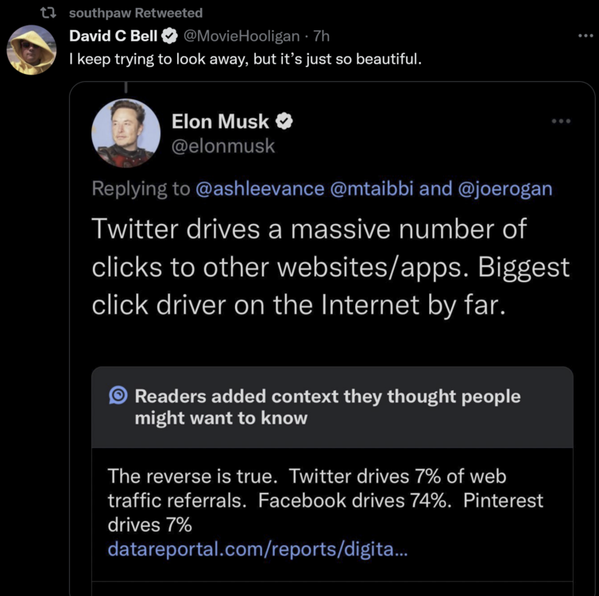Open the datareportal.com reports link

(257, 548)
